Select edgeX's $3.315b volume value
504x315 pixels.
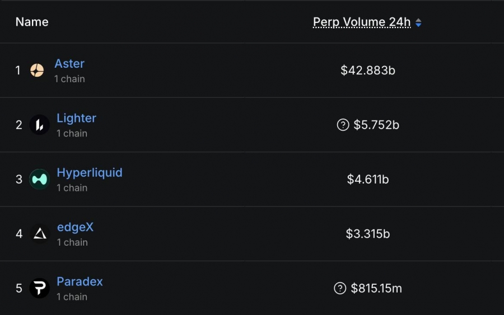[x=368, y=233]
